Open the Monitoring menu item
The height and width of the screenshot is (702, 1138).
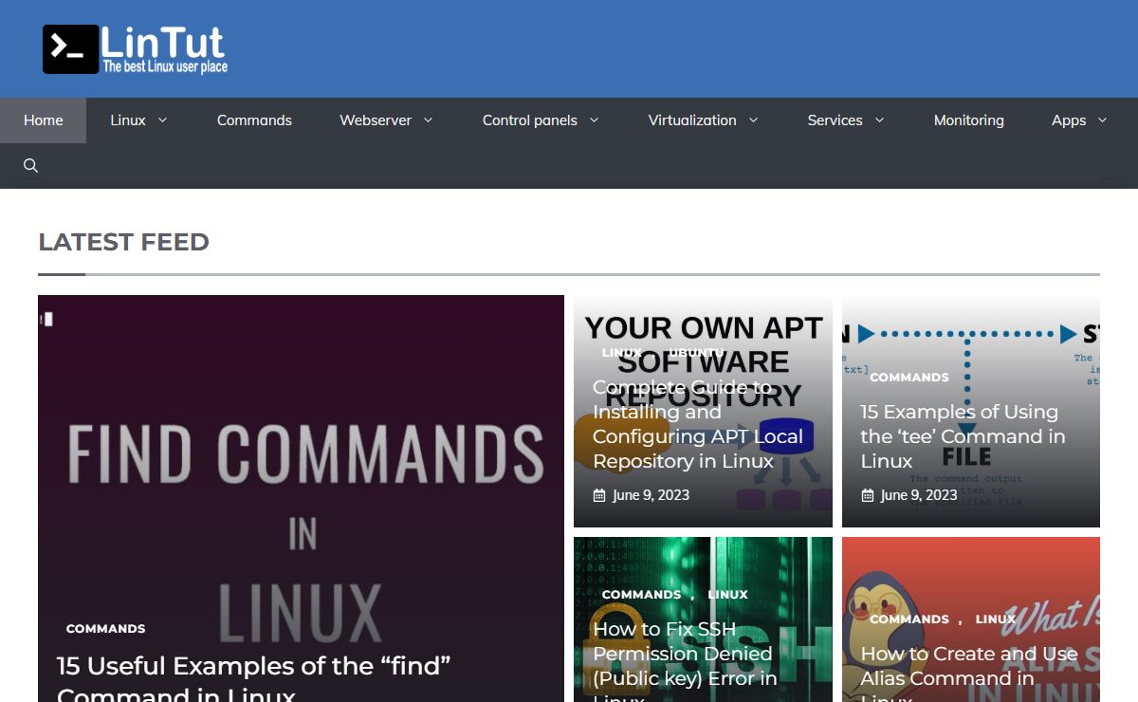coord(969,120)
